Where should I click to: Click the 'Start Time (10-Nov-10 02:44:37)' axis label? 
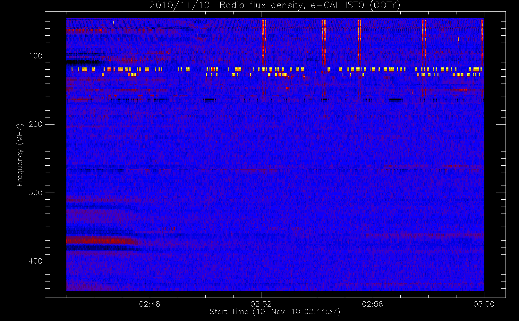[x=275, y=312]
